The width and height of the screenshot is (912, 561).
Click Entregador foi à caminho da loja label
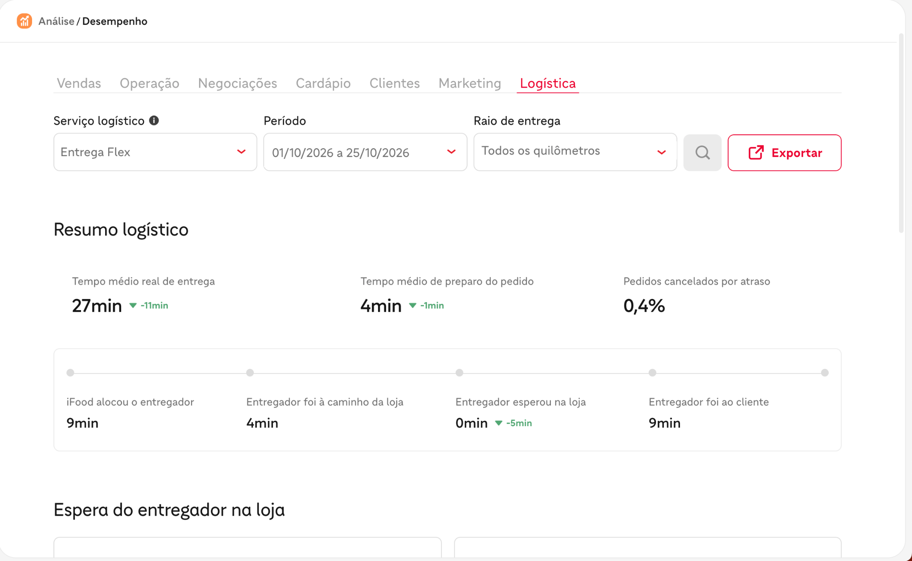point(325,402)
